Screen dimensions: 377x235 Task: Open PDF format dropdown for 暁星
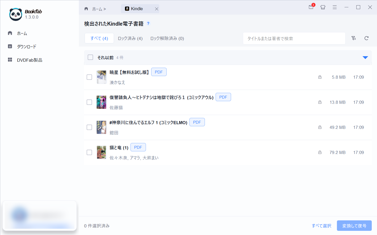point(159,72)
